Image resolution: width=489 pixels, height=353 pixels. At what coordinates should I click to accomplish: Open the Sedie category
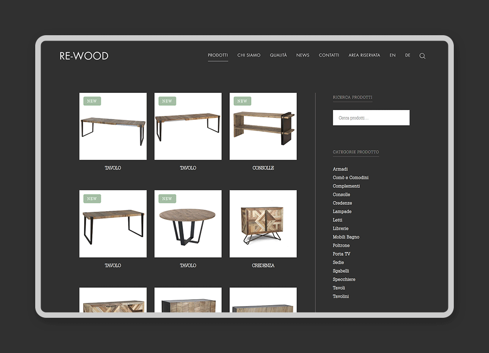(x=338, y=262)
